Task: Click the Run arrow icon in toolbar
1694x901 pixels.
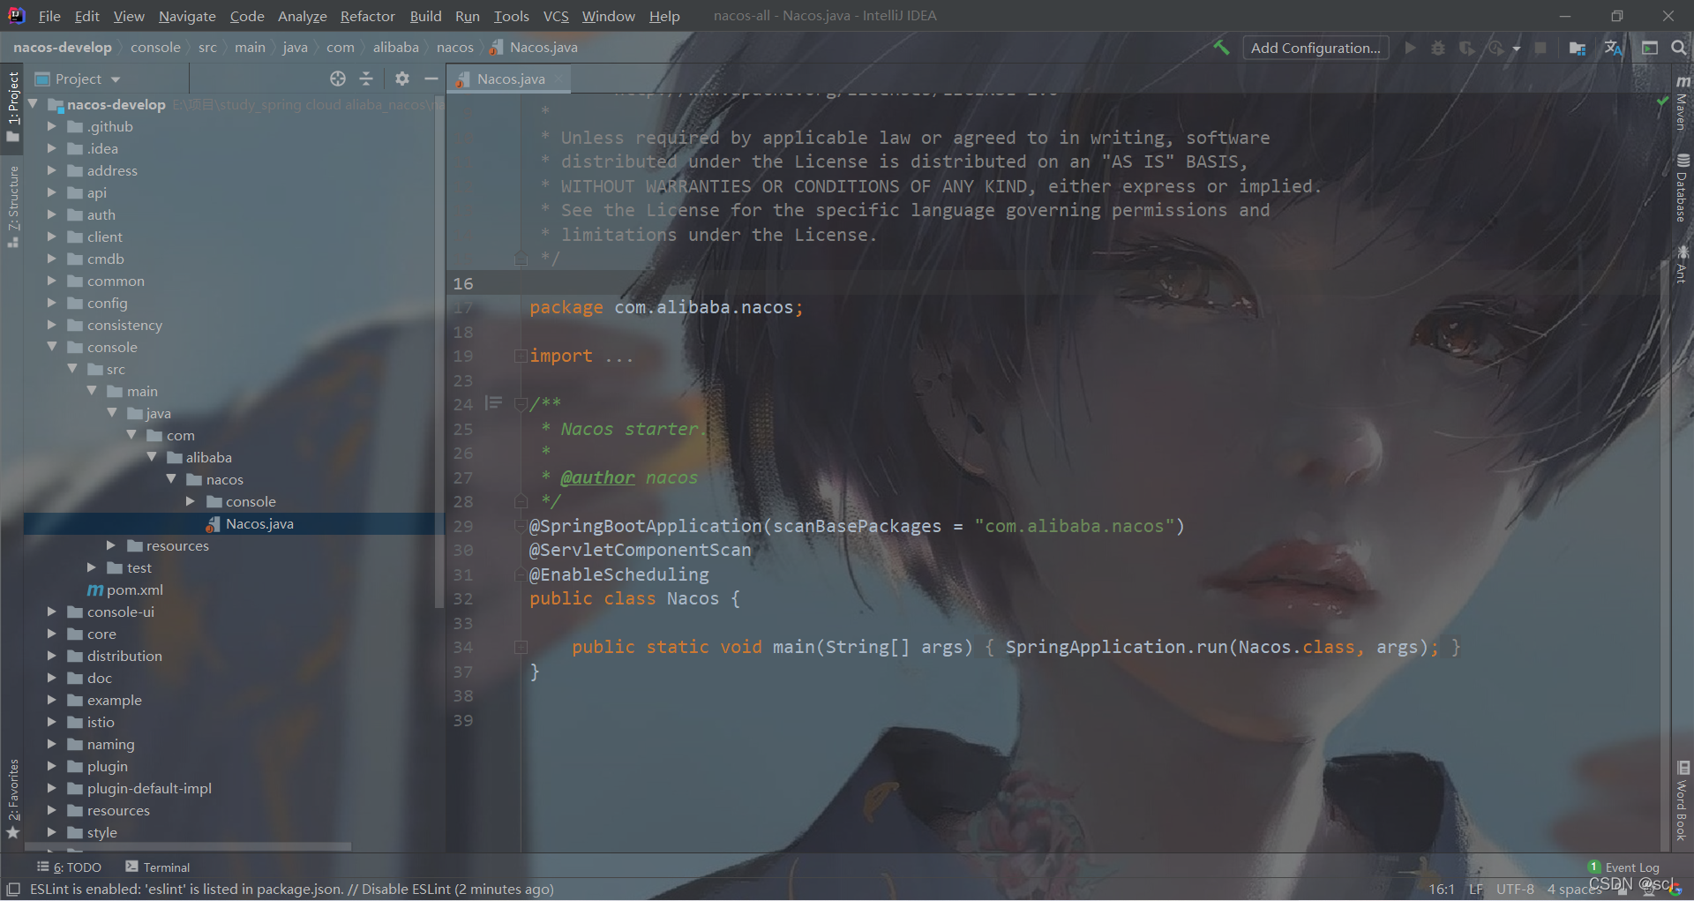Action: [1410, 48]
